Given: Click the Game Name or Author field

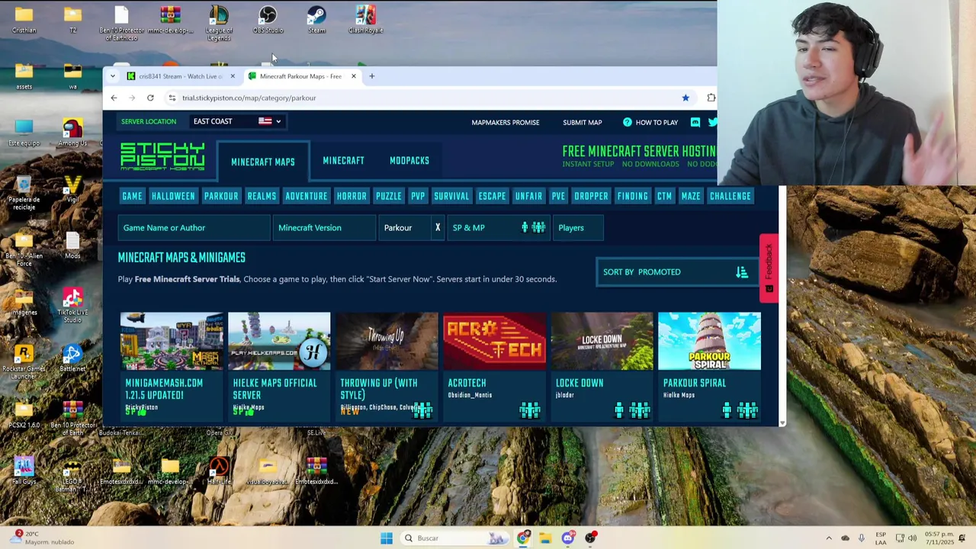Looking at the screenshot, I should point(194,227).
